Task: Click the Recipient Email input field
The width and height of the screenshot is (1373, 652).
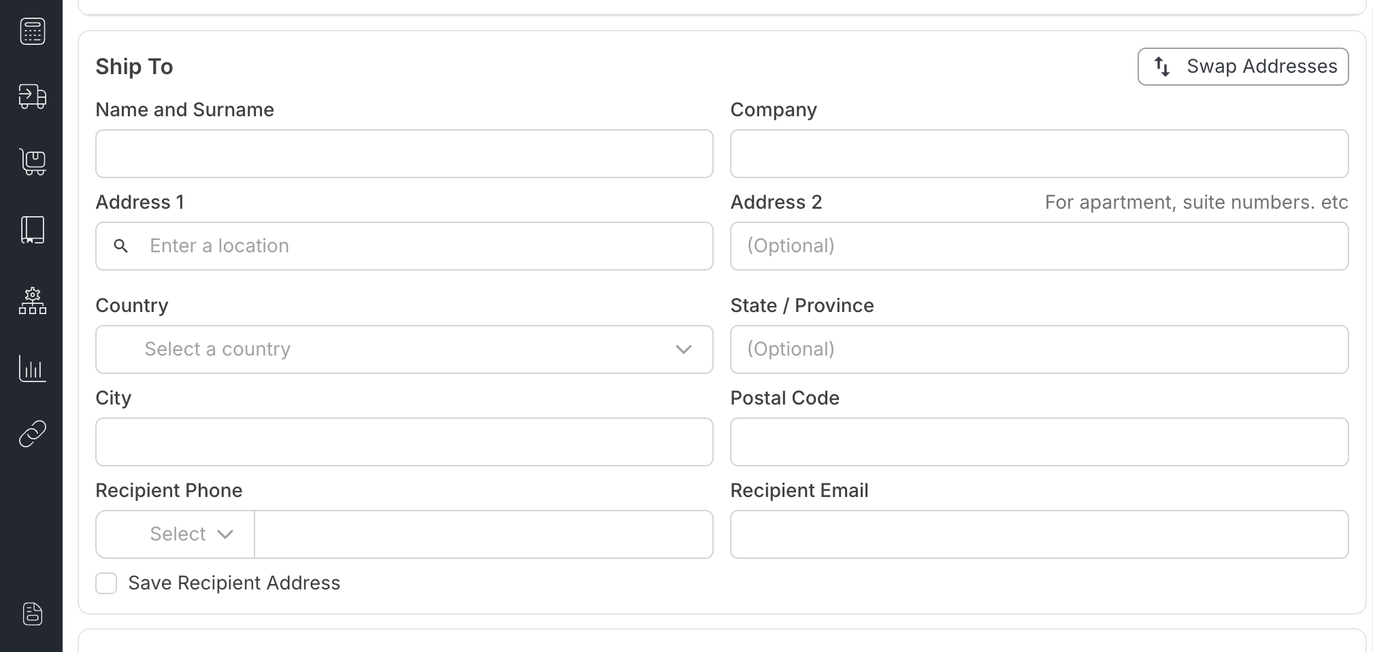Action: click(1038, 534)
